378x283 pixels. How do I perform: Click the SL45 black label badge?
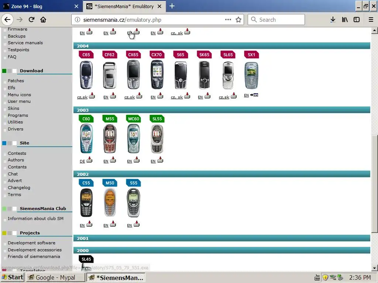pos(86,259)
